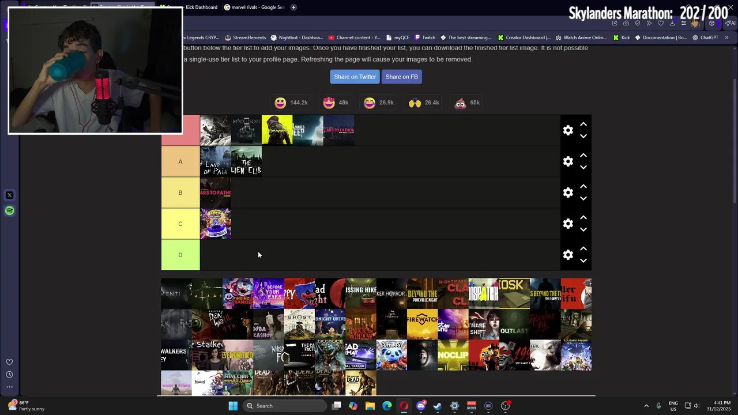Open myQCE bookmark

[x=397, y=37]
